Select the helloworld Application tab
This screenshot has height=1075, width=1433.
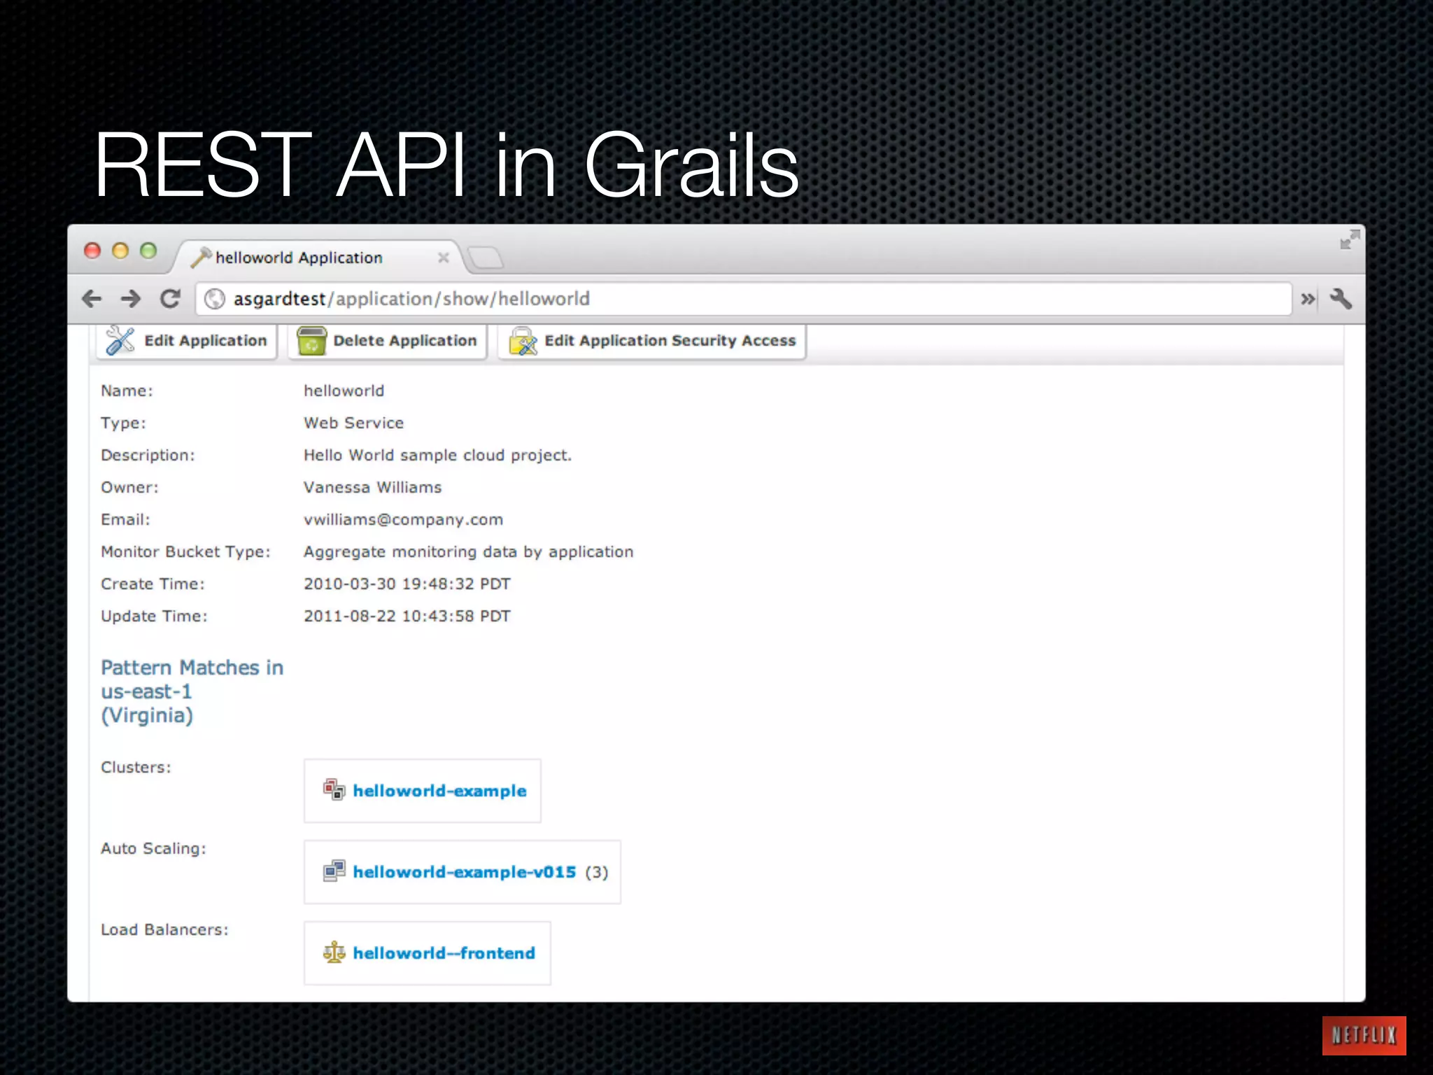click(x=318, y=258)
